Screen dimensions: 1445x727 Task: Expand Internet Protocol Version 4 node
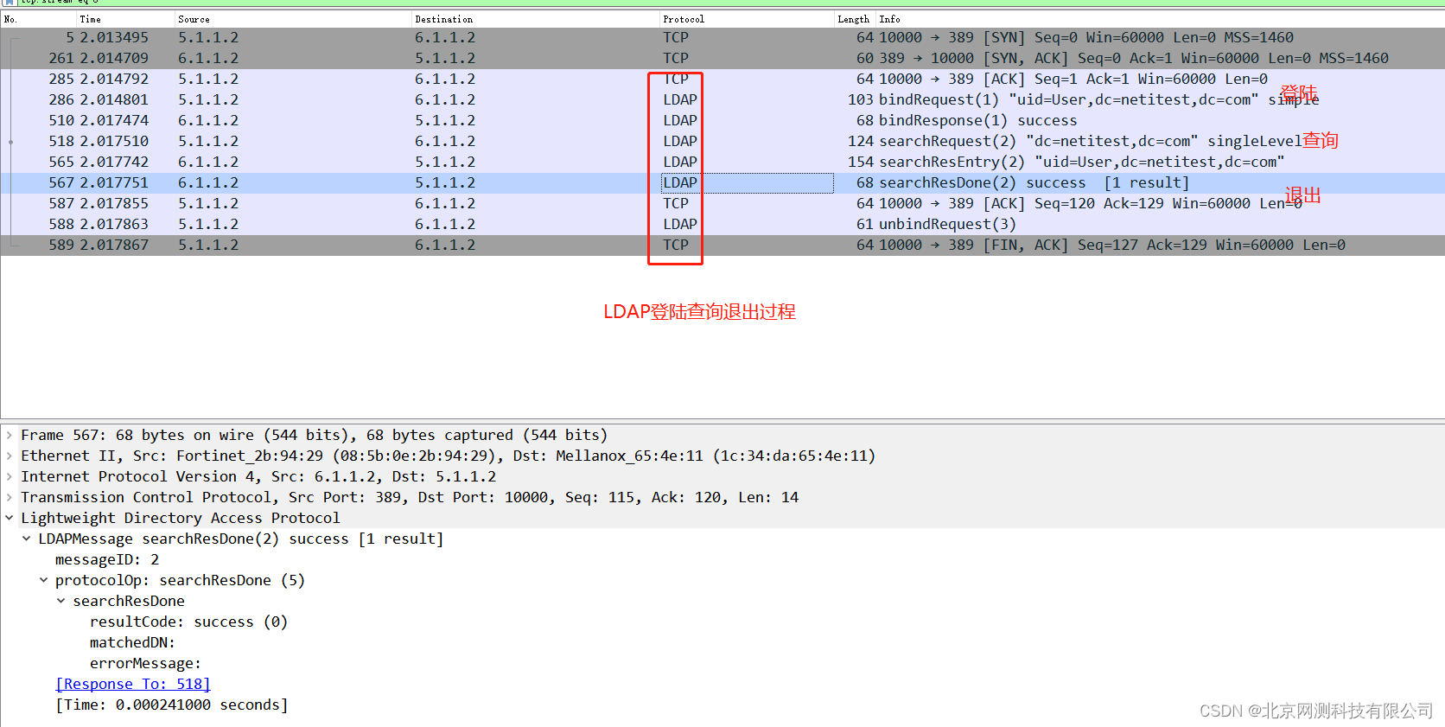point(10,476)
